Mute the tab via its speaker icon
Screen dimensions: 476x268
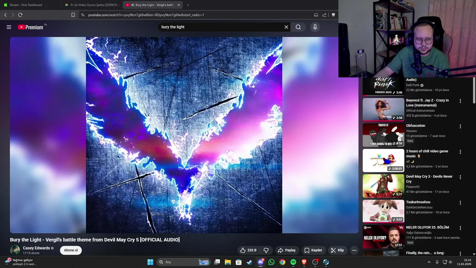[x=133, y=5]
